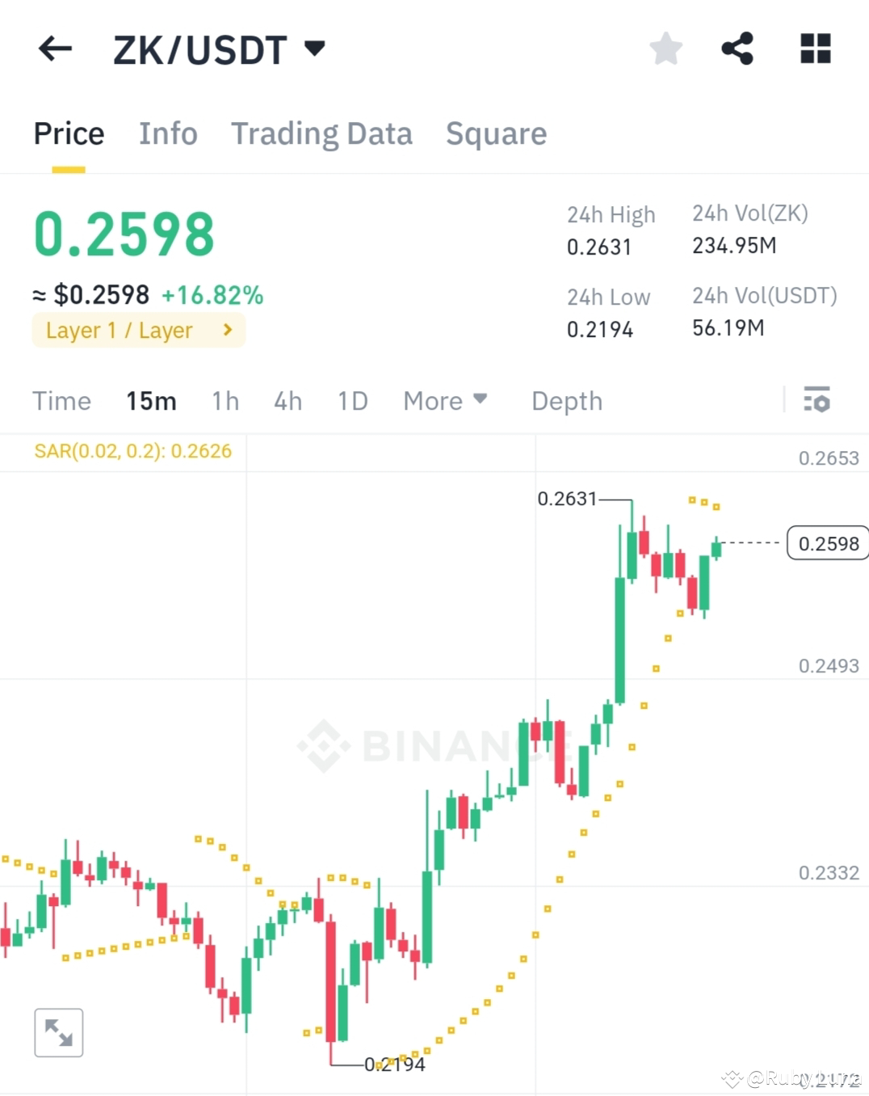
Task: Open the apps grid icon
Action: 815,48
